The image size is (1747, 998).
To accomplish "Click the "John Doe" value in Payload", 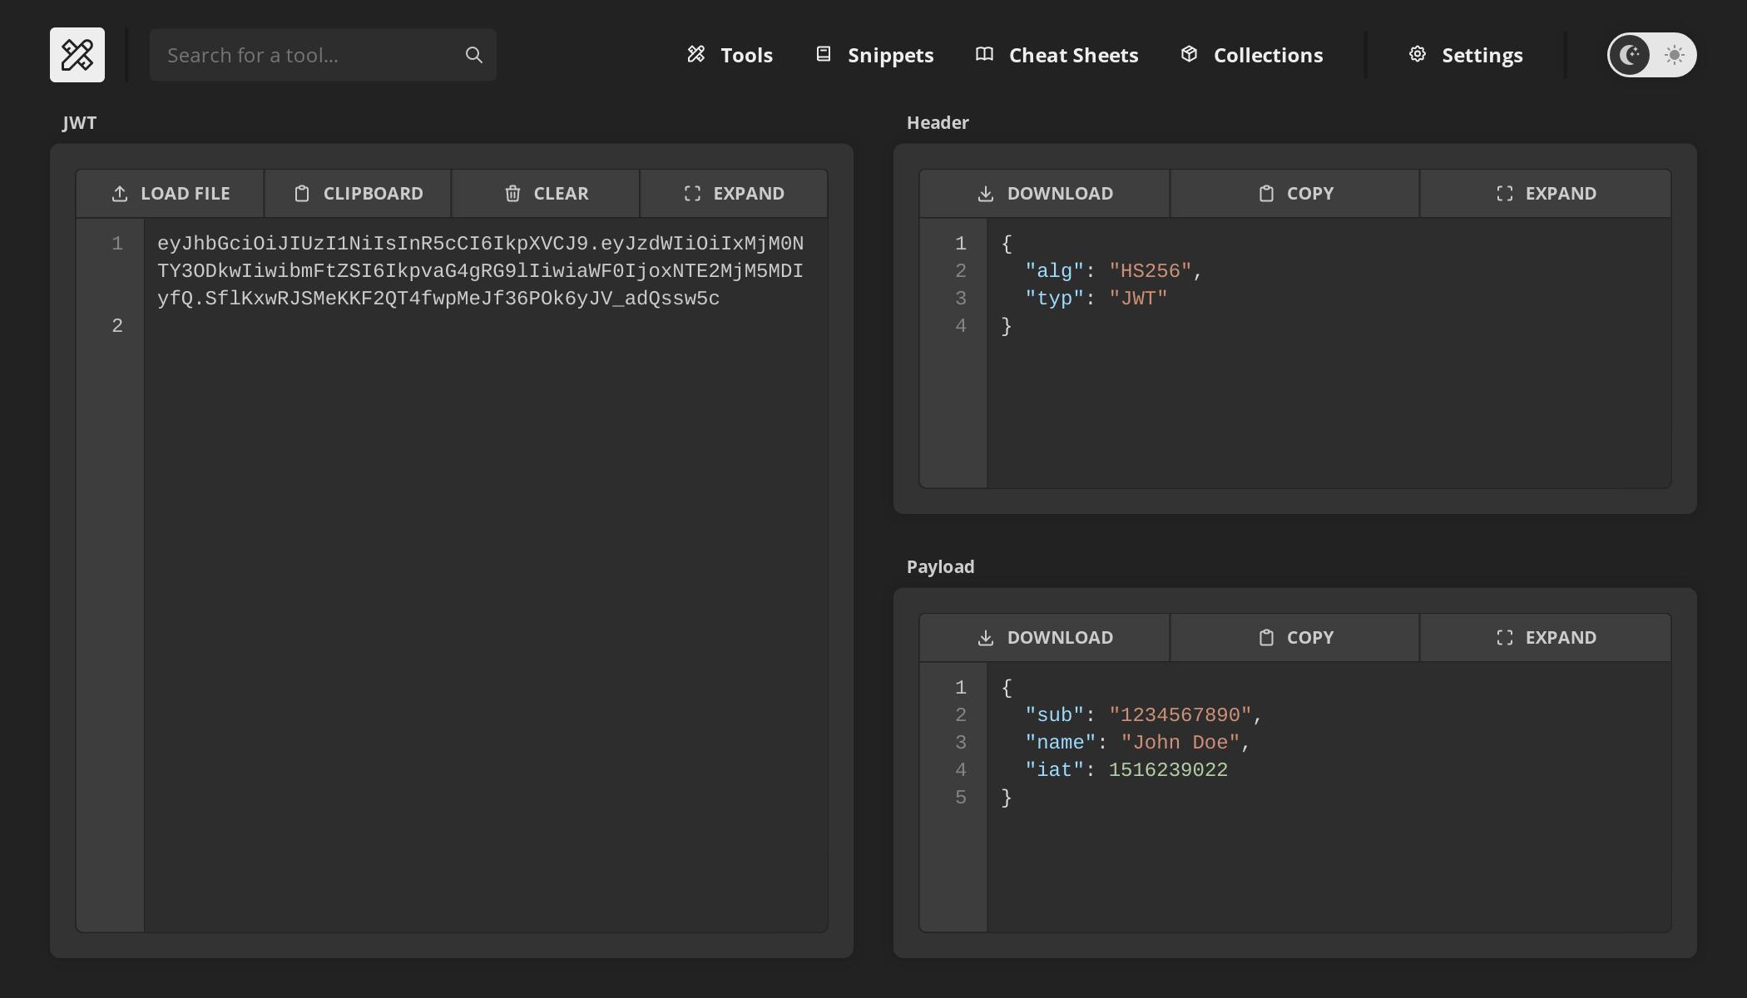I will pyautogui.click(x=1180, y=743).
